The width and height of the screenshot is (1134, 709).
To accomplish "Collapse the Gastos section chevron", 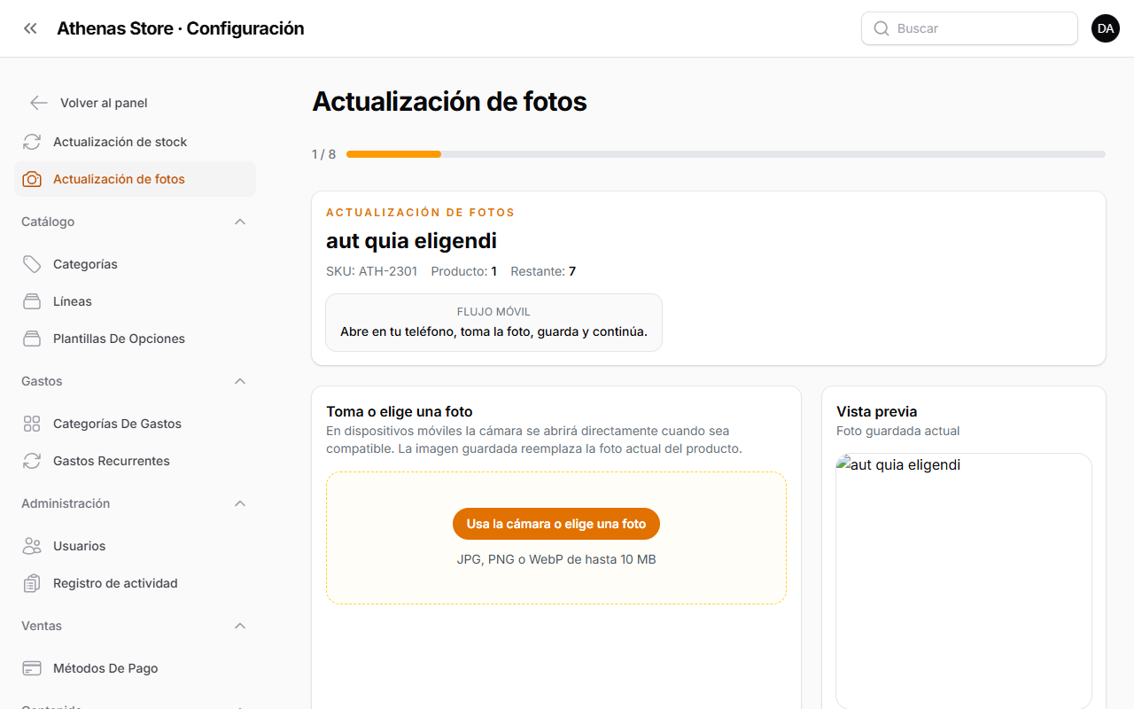I will [x=240, y=381].
